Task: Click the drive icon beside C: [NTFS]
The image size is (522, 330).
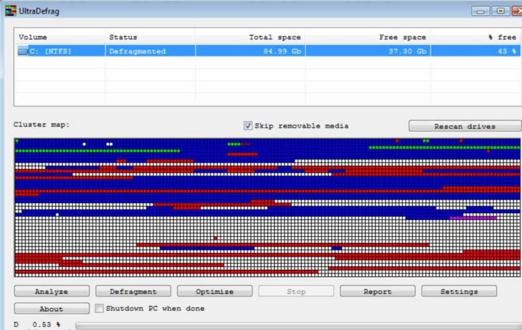Action: pyautogui.click(x=23, y=52)
